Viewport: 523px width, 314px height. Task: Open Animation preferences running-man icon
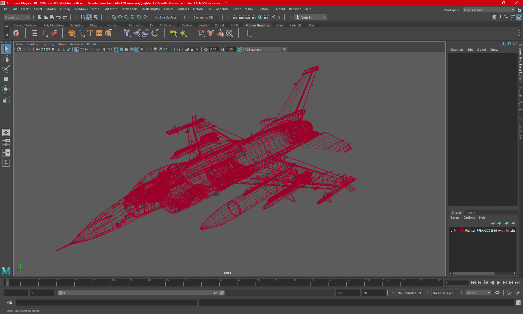517,293
